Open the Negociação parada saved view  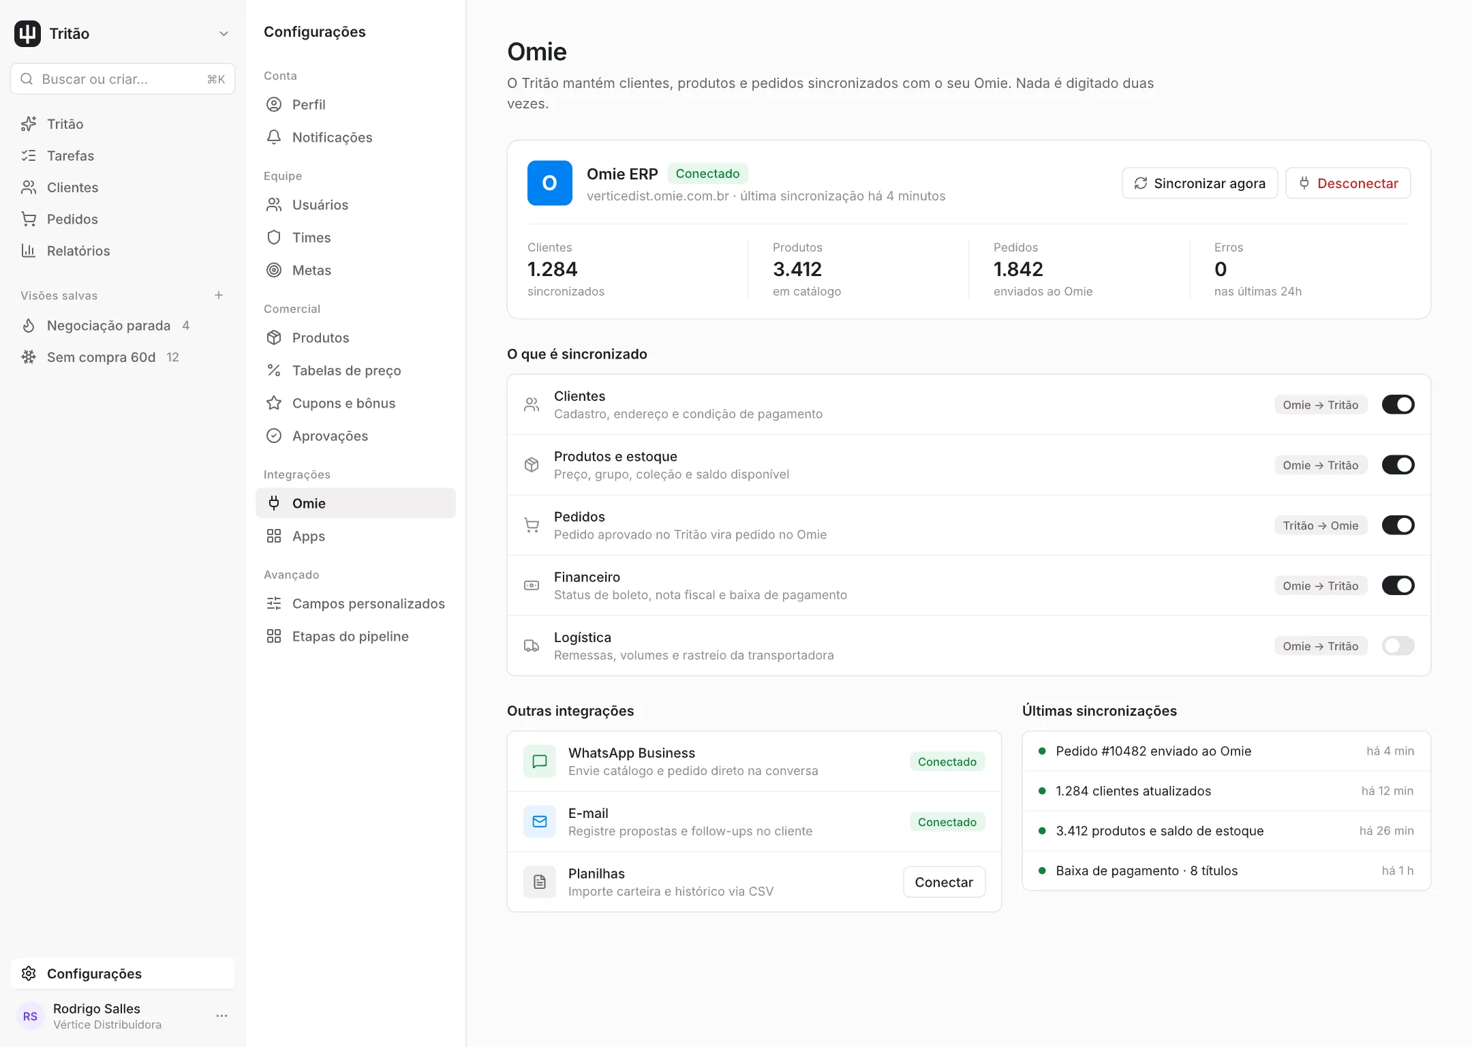pos(123,326)
